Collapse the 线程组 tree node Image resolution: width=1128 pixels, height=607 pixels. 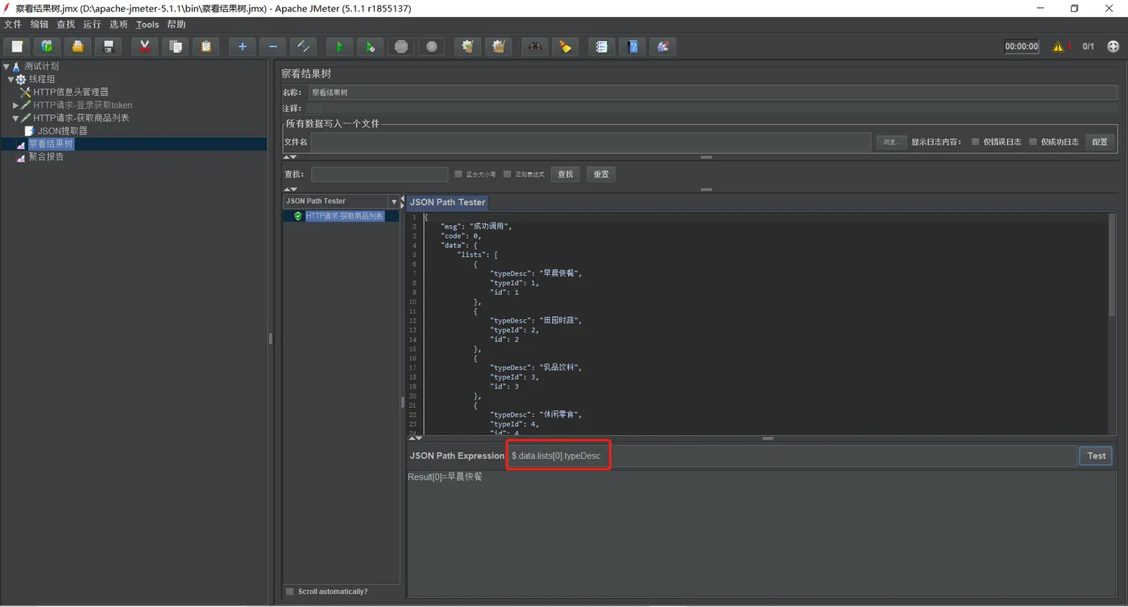click(11, 79)
